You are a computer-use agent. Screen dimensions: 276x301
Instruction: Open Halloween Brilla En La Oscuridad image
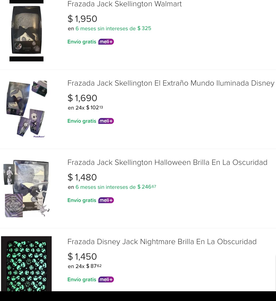click(26, 188)
